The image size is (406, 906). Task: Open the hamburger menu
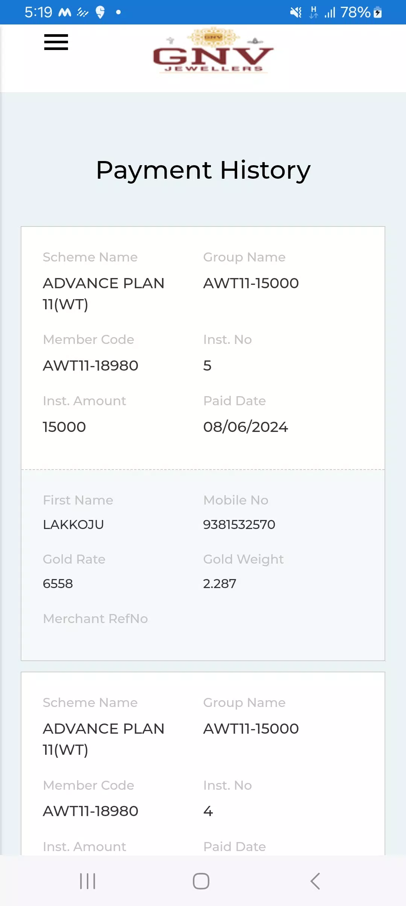pos(56,42)
